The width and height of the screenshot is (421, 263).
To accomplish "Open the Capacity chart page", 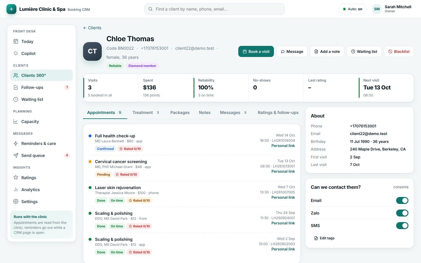I will coord(42,122).
